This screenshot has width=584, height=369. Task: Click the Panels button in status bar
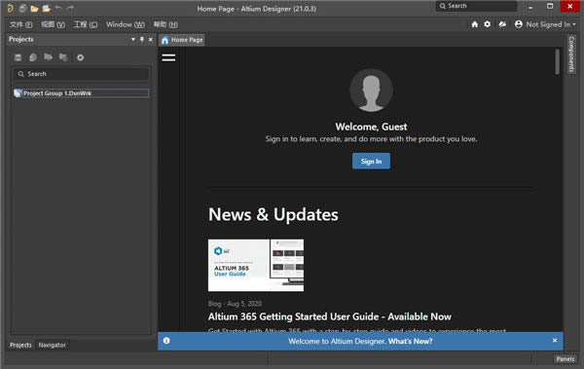coord(565,359)
